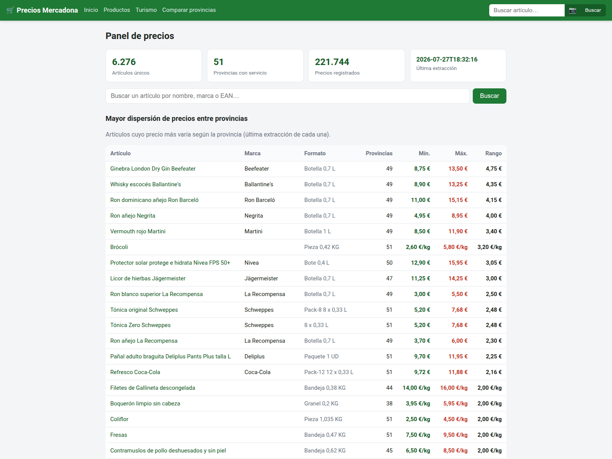The width and height of the screenshot is (612, 459).
Task: Open the Precios Mercadona home brand link
Action: pos(42,10)
